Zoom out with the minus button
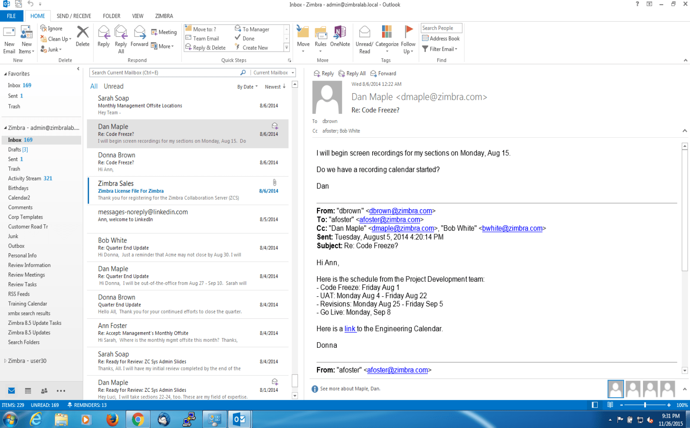This screenshot has width=690, height=428. 621,405
